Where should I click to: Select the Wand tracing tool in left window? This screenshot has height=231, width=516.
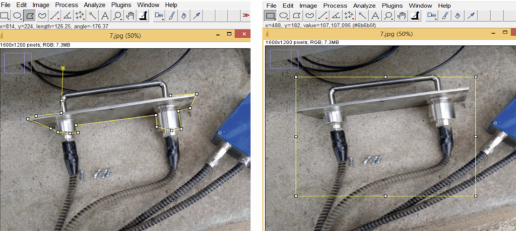click(93, 16)
